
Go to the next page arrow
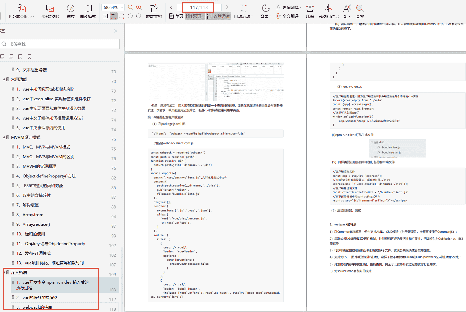click(227, 7)
